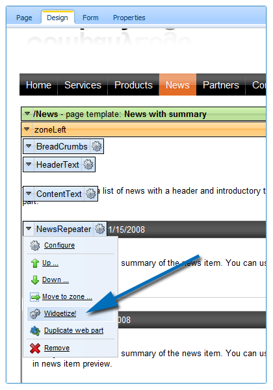Choose Move to zone ... menu entry
Viewport: 273px width, 390px height.
pos(67,297)
